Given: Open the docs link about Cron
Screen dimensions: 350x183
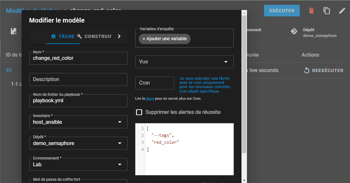Looking at the screenshot, I should coord(150,98).
